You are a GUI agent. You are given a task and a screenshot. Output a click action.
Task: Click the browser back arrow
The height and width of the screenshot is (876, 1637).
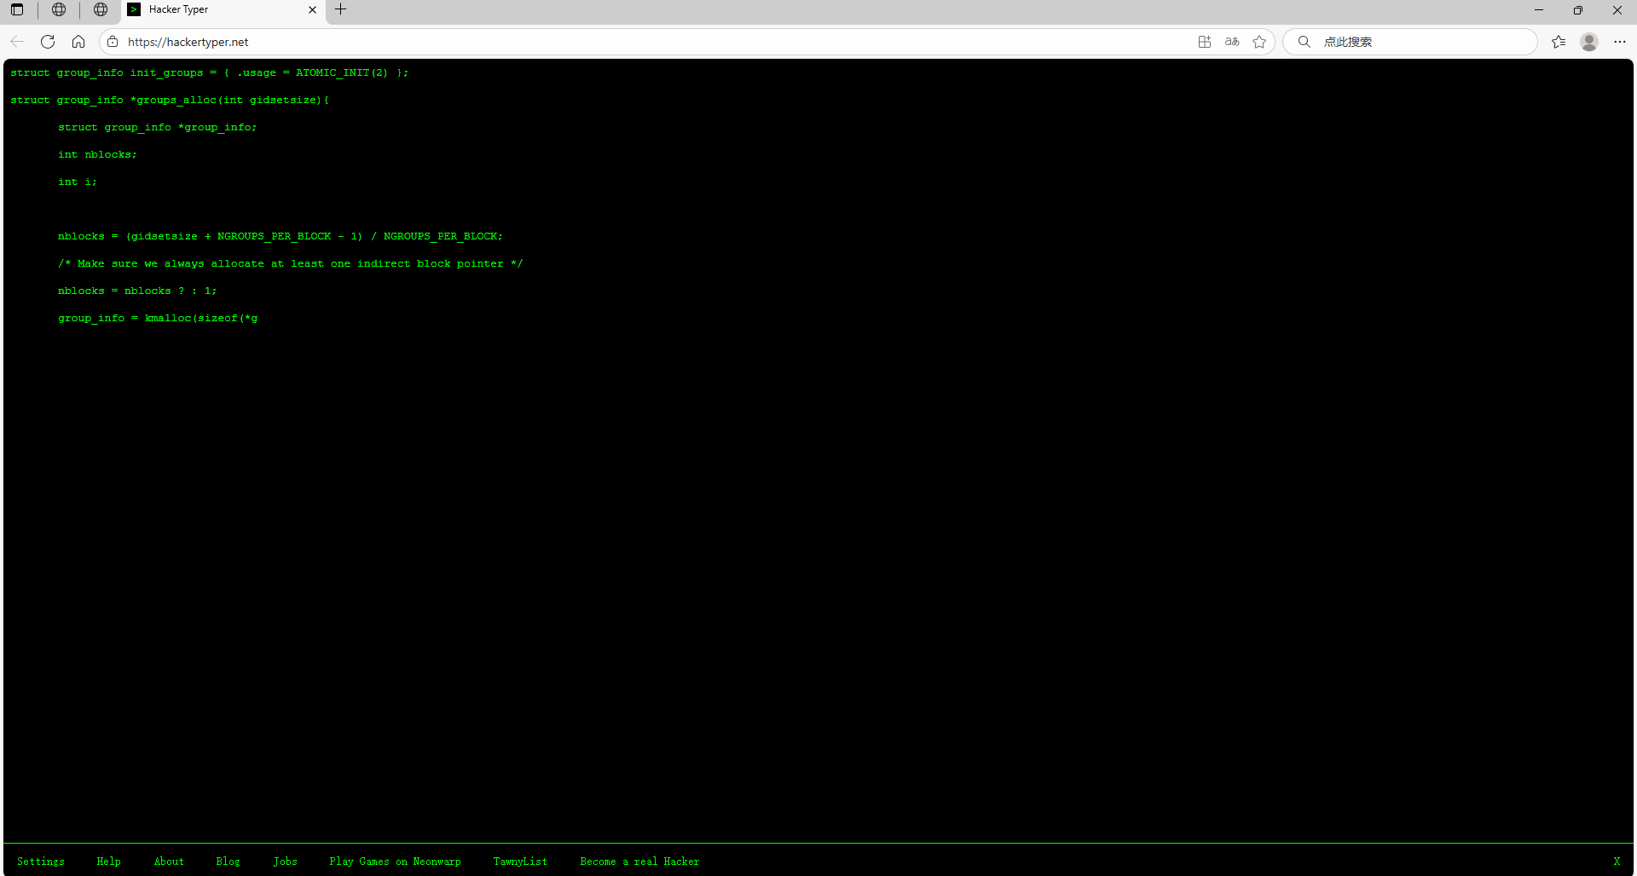tap(17, 42)
